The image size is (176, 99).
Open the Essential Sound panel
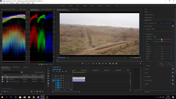pos(148,18)
